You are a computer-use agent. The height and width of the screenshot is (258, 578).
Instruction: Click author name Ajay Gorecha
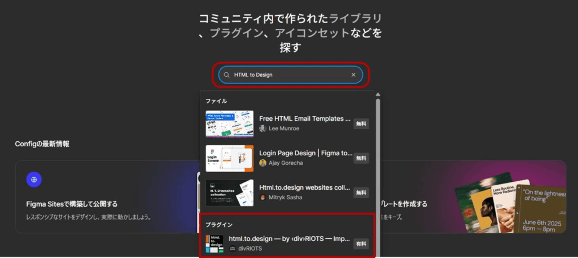[286, 163]
